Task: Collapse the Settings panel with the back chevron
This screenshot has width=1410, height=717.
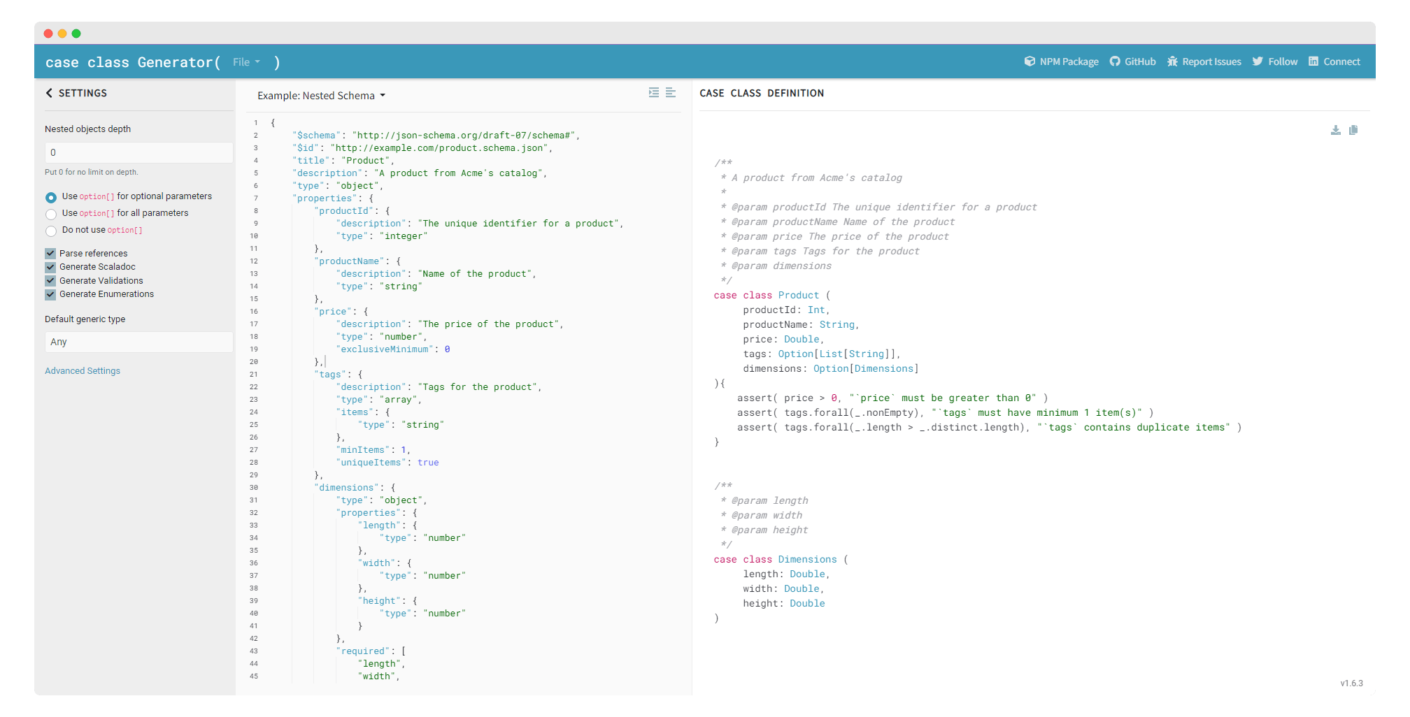Action: (49, 92)
